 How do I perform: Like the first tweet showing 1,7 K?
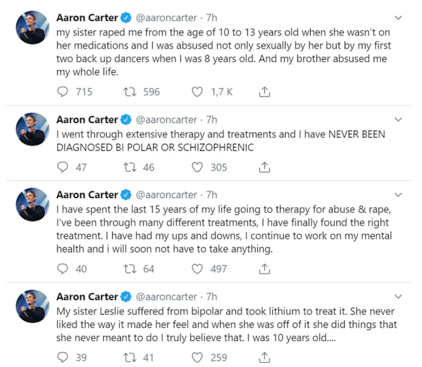click(198, 92)
